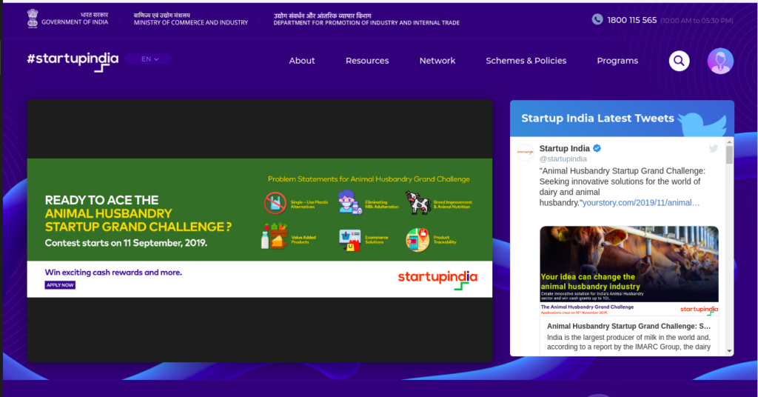Click the Startup India tweet avatar
This screenshot has width=758, height=397.
click(x=526, y=153)
